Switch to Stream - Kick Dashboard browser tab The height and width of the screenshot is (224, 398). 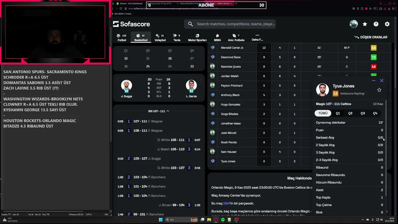(x=129, y=3)
